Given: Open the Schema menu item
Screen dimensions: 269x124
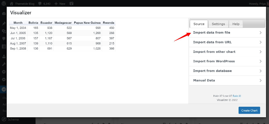Looking at the screenshot, I should click(x=13, y=119).
